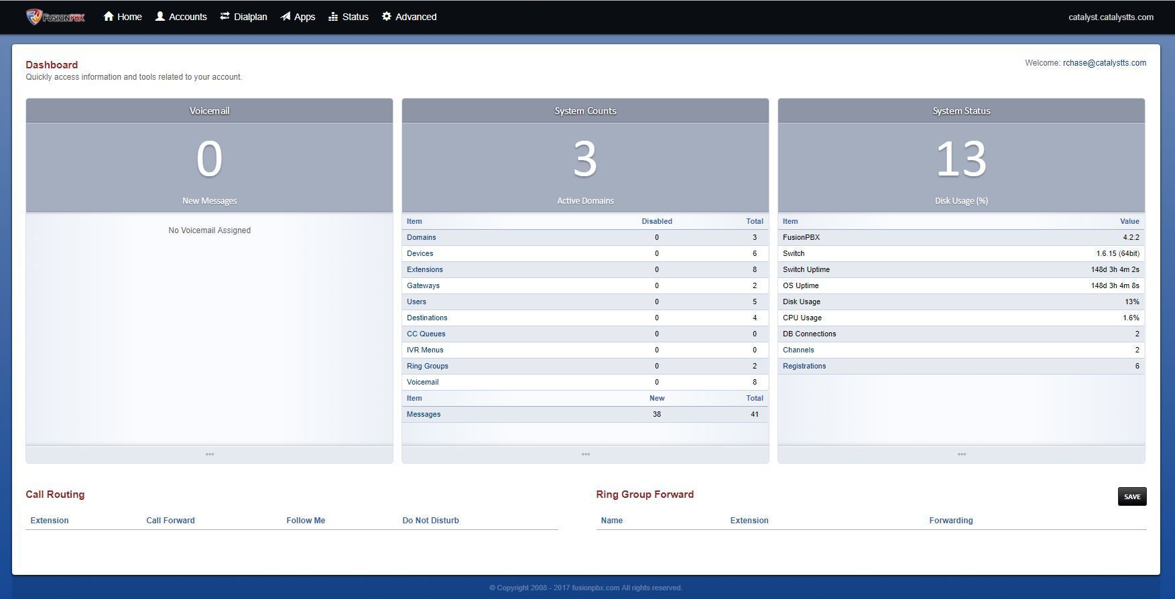Click the Dialplan arrows icon
Image resolution: width=1175 pixels, height=599 pixels.
pos(225,16)
